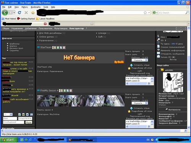Reload the page with the refresh icon
The height and width of the screenshot is (143, 191).
coord(19,13)
